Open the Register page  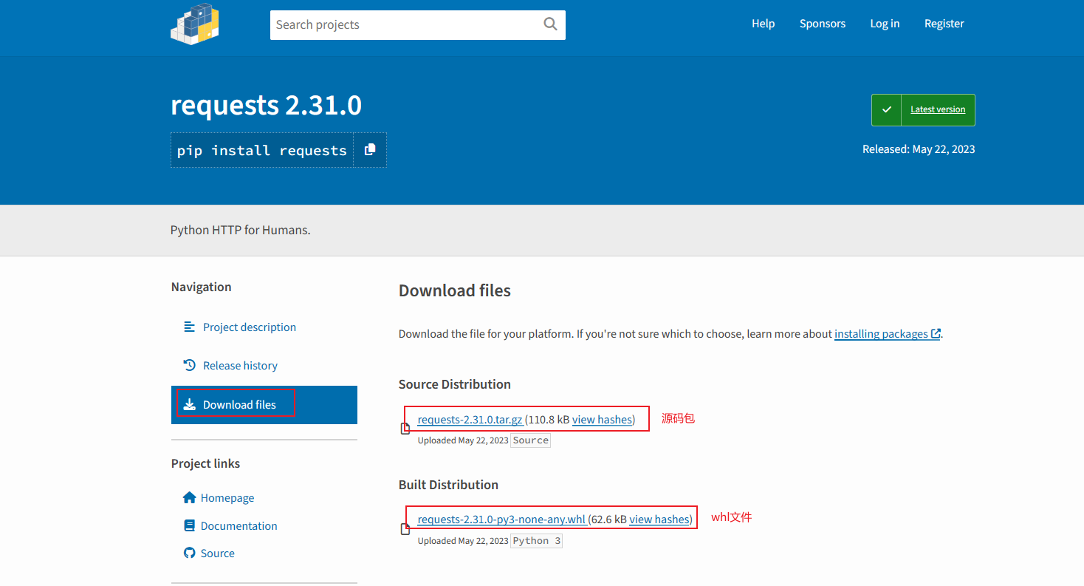pos(944,24)
